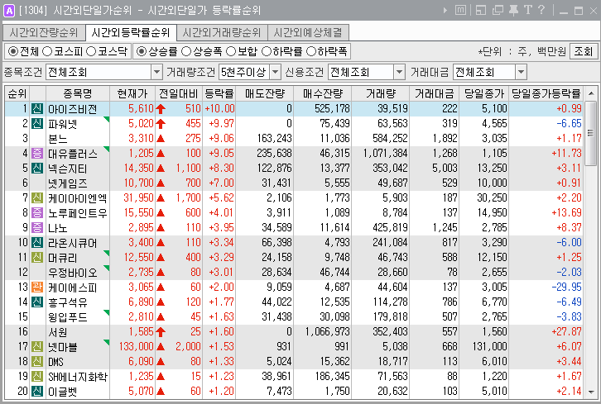Sort by 현재가 column header
Screen dimensions: 601x404
pyautogui.click(x=132, y=93)
